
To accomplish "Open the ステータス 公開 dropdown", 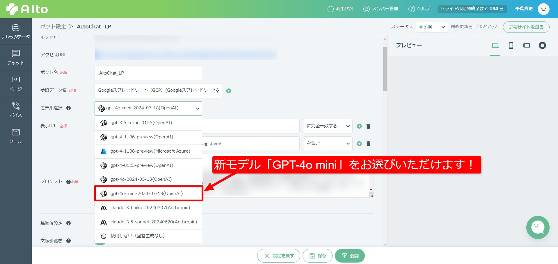I will [432, 27].
